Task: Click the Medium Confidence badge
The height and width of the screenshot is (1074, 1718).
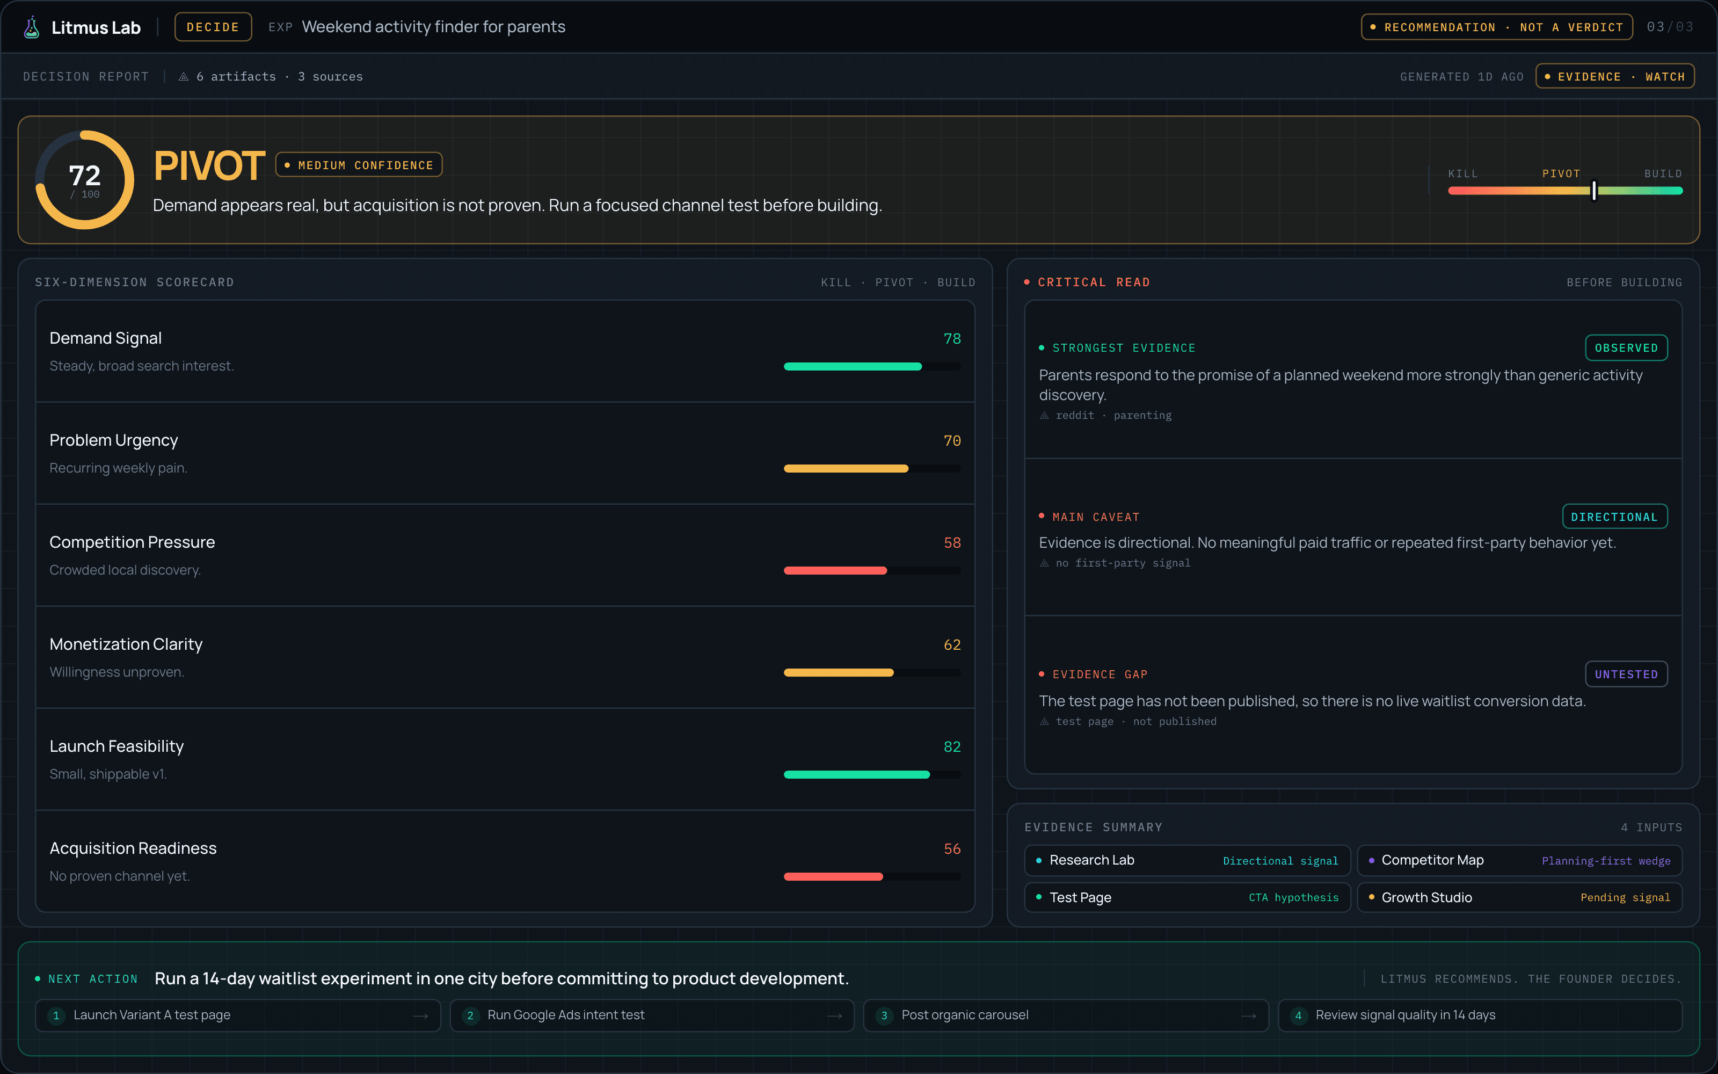Action: tap(359, 165)
